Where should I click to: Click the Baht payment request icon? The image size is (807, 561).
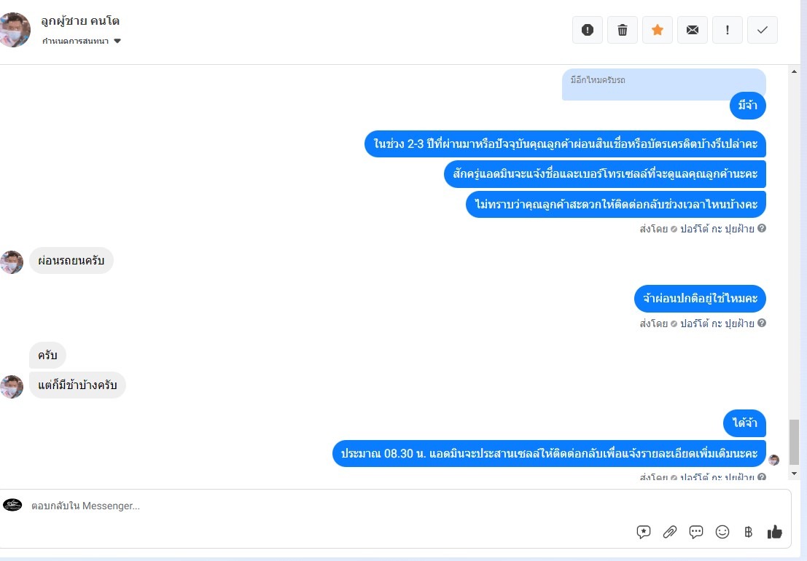pos(749,532)
